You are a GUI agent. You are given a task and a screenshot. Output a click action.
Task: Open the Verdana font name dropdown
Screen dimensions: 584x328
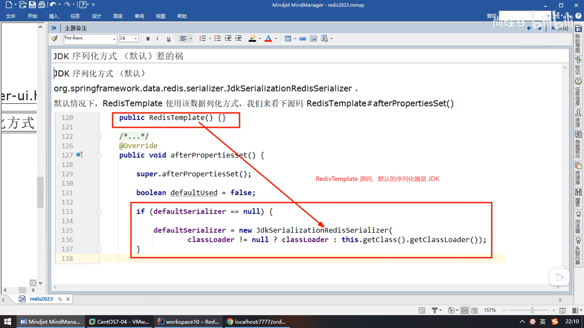point(114,39)
